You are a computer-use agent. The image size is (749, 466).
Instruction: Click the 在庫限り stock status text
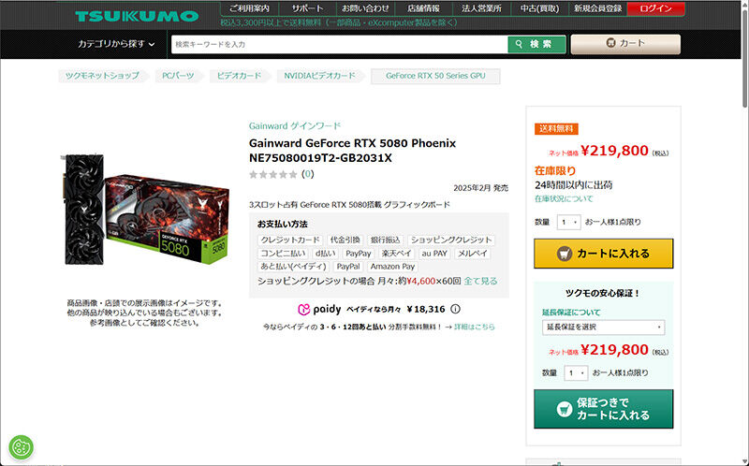(555, 171)
